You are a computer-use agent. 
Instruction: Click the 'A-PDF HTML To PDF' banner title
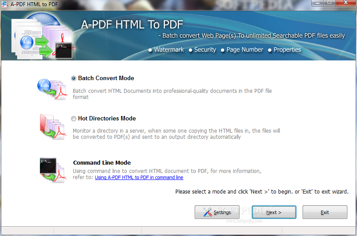132,25
